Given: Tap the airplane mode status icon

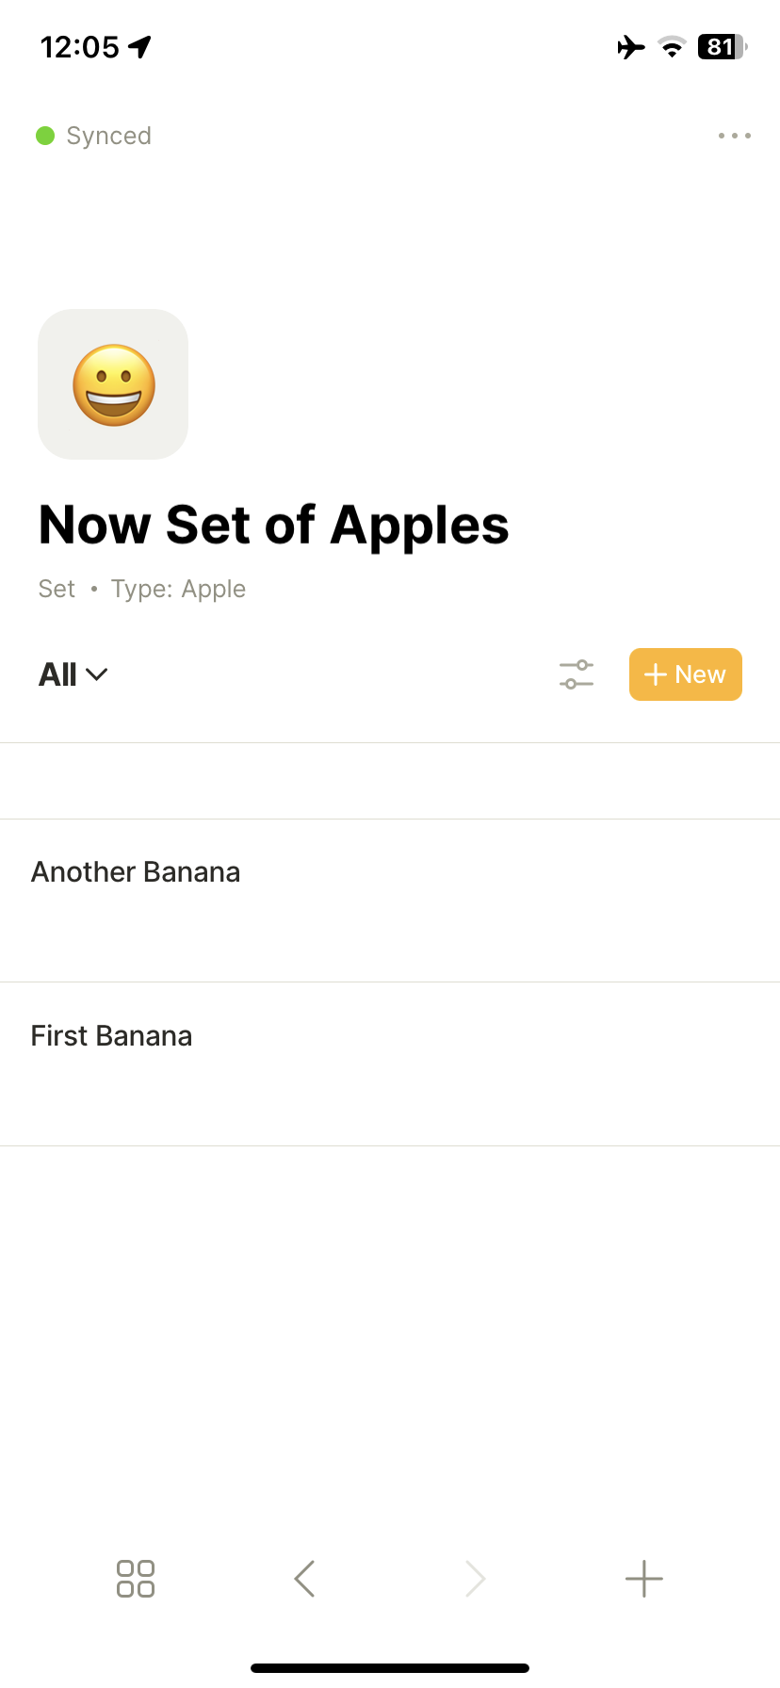Looking at the screenshot, I should 631,47.
